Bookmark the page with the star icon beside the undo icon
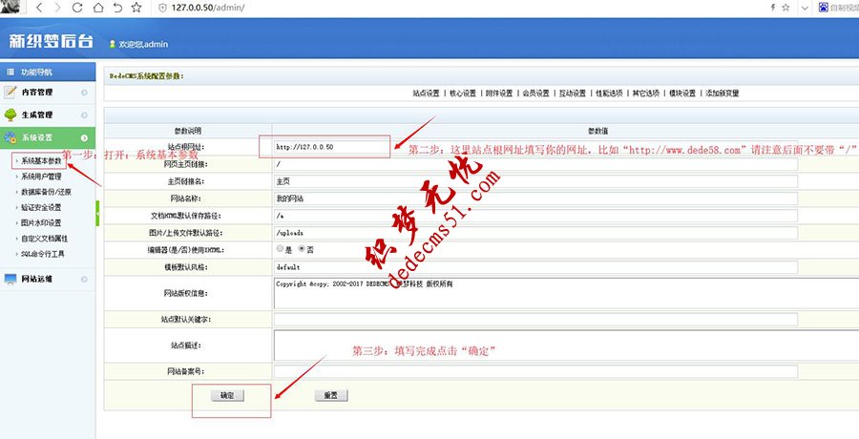859x439 pixels. 136,8
